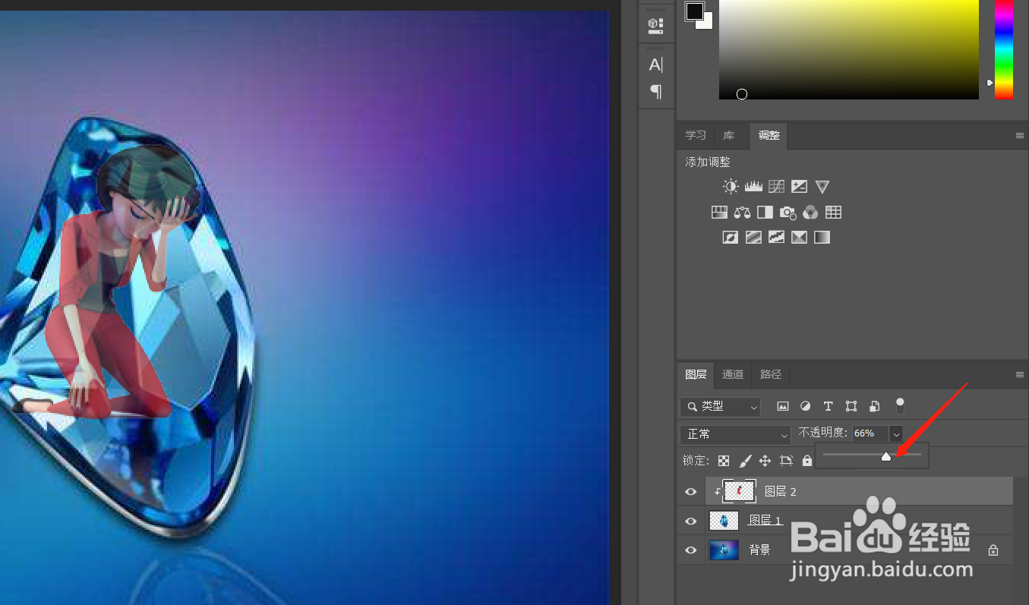This screenshot has height=605, width=1029.
Task: Click the 背景 layer lock icon
Action: coord(993,550)
